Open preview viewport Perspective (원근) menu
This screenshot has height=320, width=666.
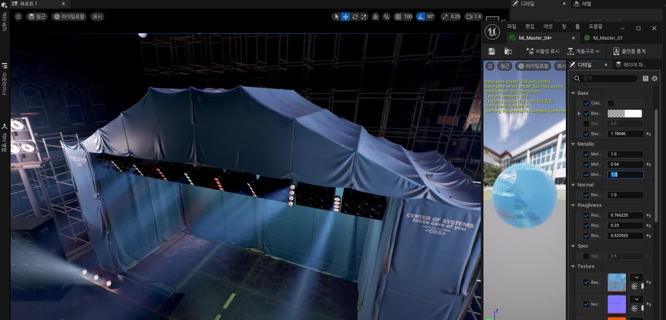click(505, 66)
